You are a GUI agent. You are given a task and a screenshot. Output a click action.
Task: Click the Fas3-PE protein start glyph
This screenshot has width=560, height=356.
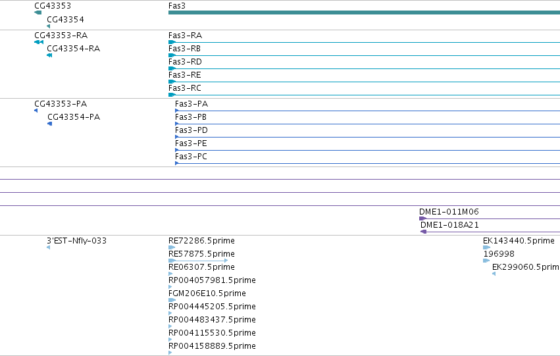(x=177, y=150)
